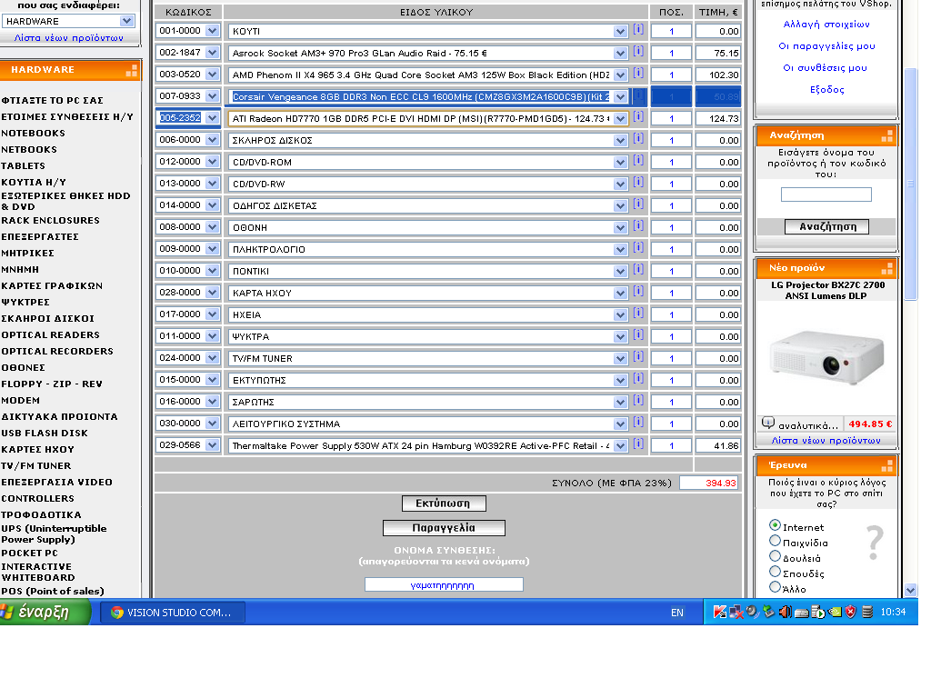Open the Οι παραγγελίες μου link
The height and width of the screenshot is (698, 931).
point(826,46)
